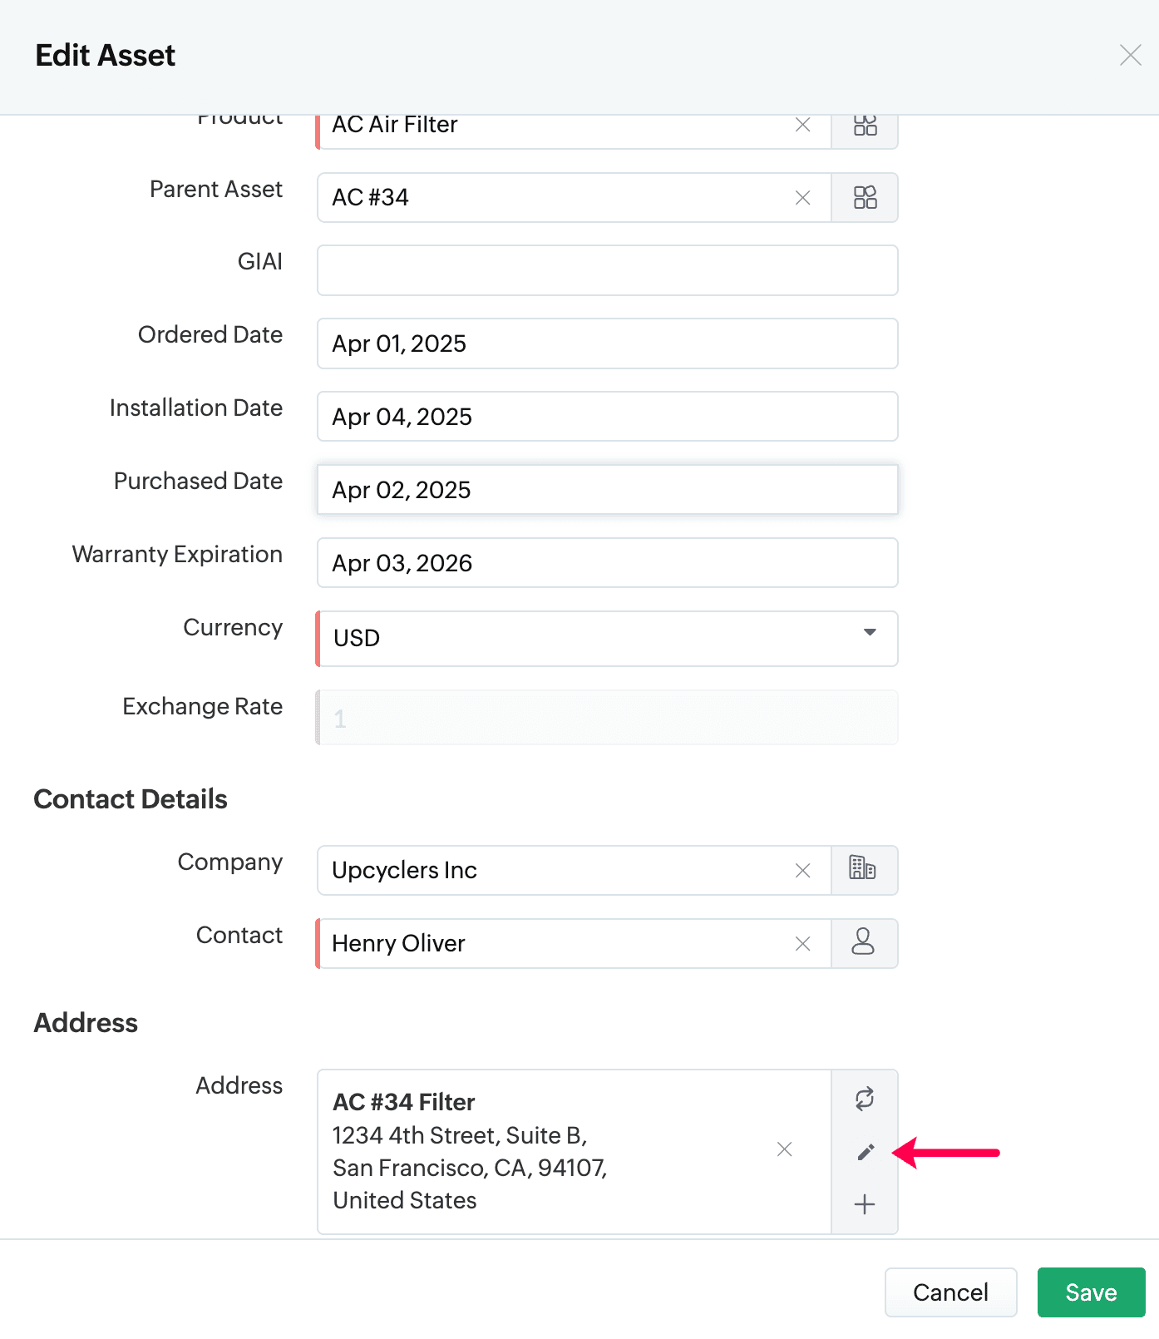Add new address with plus icon
Viewport: 1159px width, 1339px height.
pos(865,1204)
